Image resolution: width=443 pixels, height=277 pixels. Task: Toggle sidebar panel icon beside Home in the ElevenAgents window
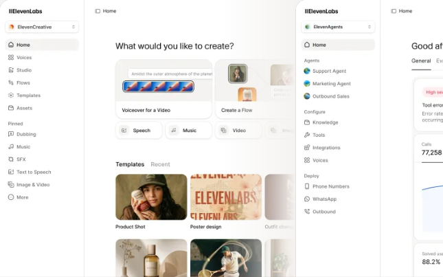(x=394, y=11)
